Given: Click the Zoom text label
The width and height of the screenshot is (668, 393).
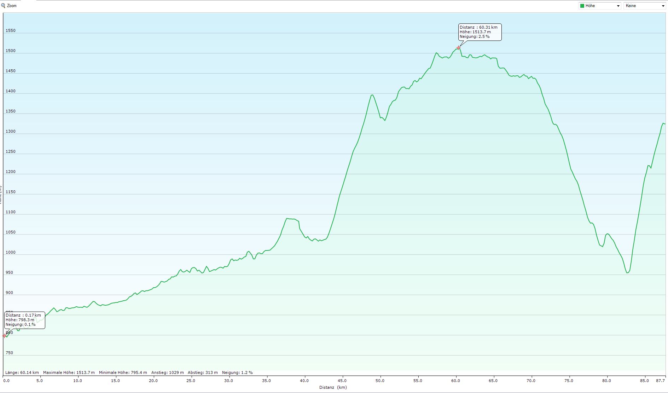Looking at the screenshot, I should pos(12,6).
